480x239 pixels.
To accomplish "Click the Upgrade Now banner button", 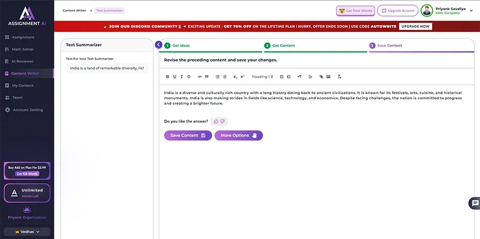I will (x=415, y=26).
